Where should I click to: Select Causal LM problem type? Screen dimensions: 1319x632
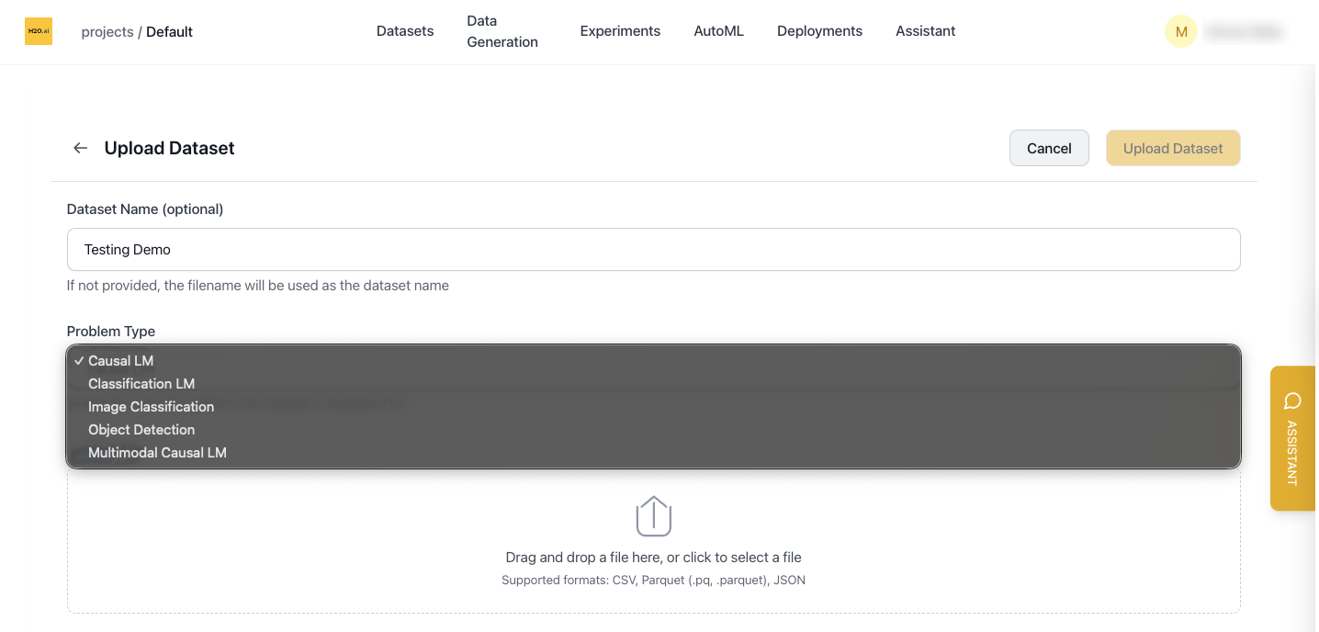(653, 361)
